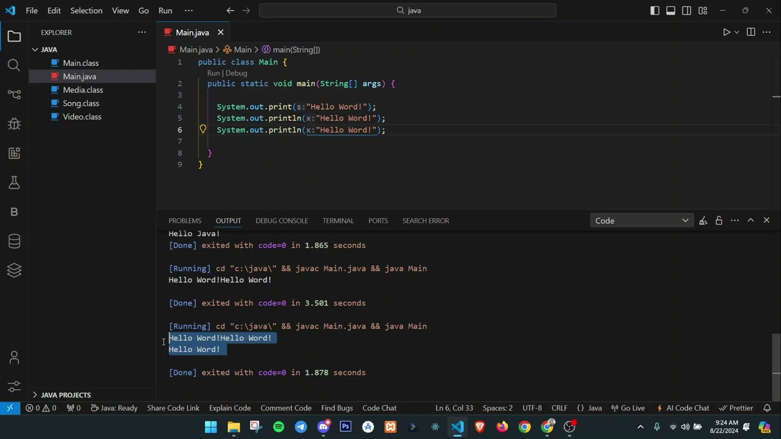Click Find Bugs in status bar
This screenshot has height=439, width=781.
337,408
